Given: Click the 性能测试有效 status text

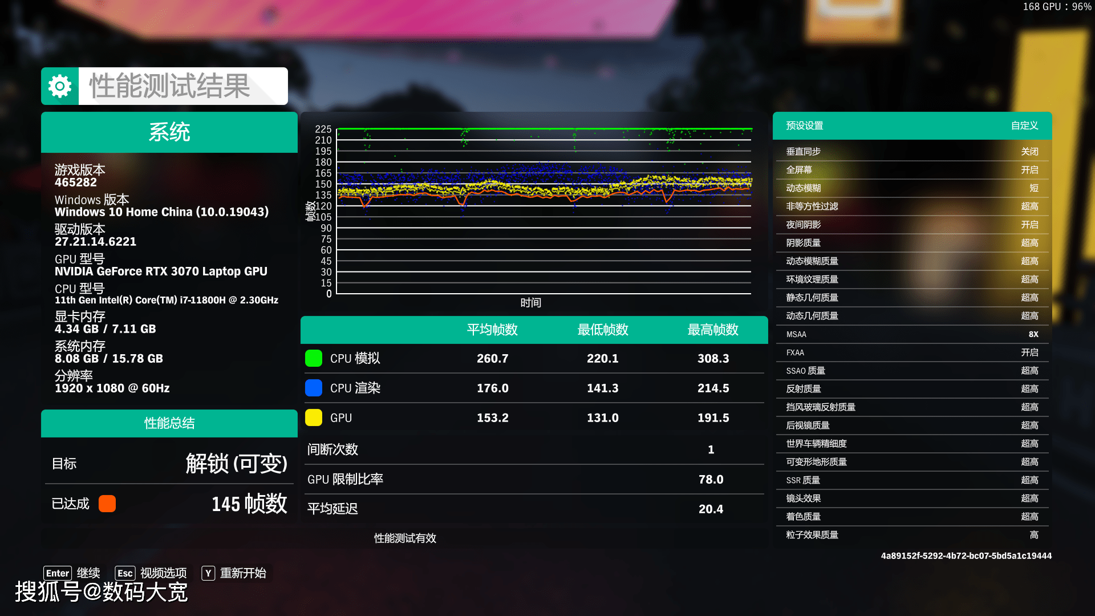Looking at the screenshot, I should point(405,538).
